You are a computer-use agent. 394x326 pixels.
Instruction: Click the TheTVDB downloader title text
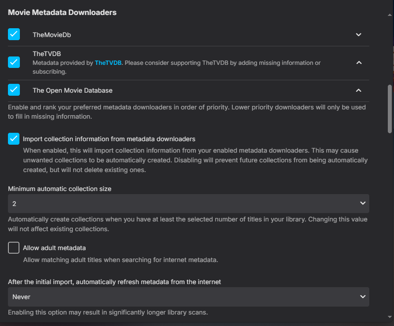pos(47,54)
